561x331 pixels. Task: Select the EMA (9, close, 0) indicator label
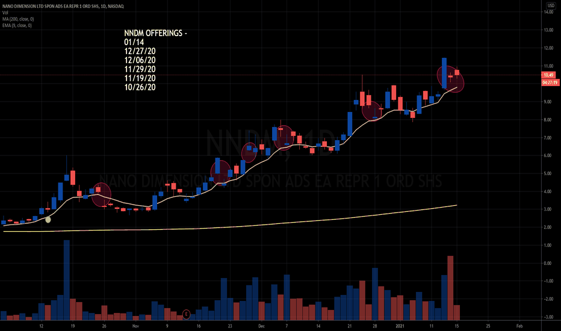[17, 25]
